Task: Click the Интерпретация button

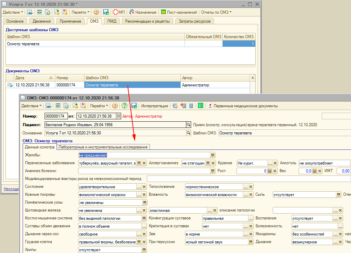Action: point(154,106)
